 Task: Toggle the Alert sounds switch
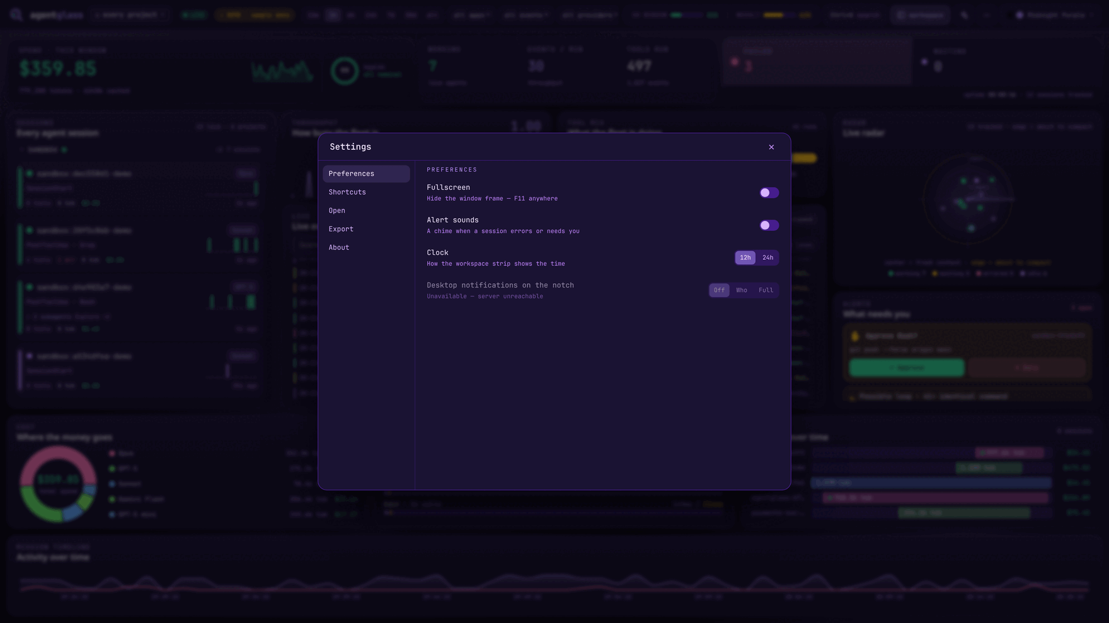[x=769, y=225]
